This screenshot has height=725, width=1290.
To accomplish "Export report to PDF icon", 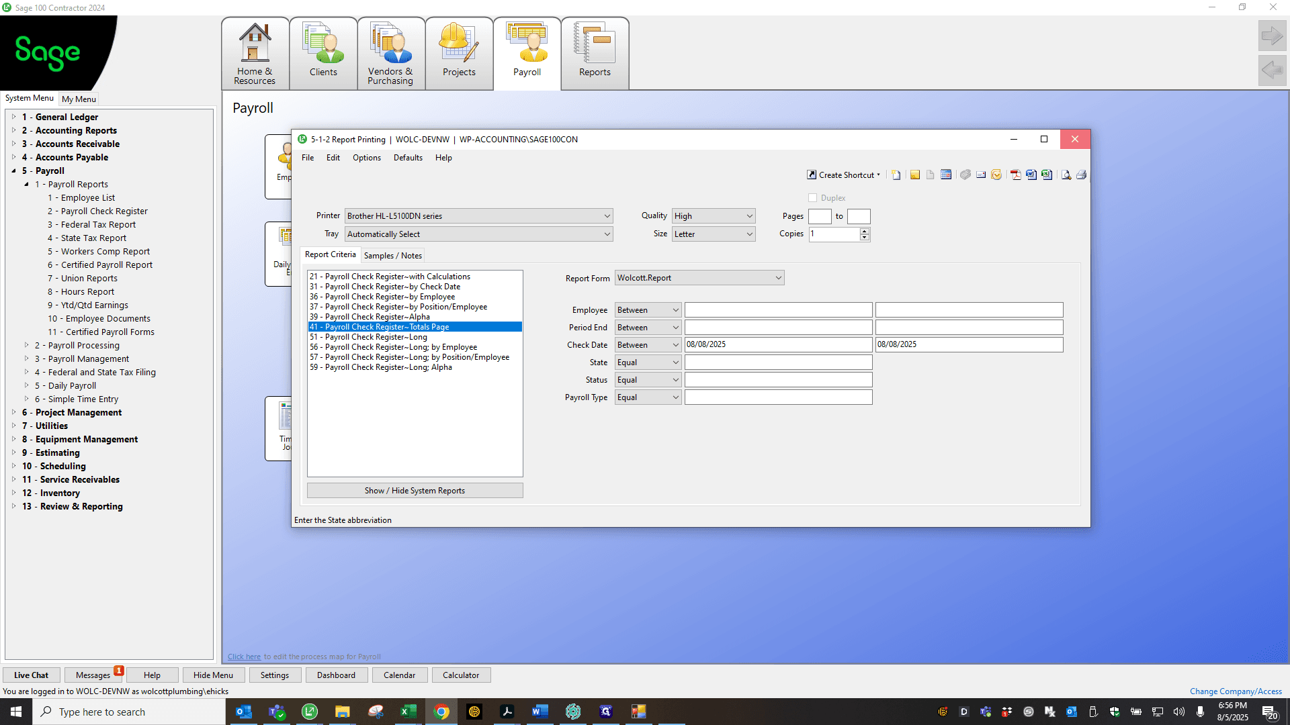I will click(x=1016, y=175).
